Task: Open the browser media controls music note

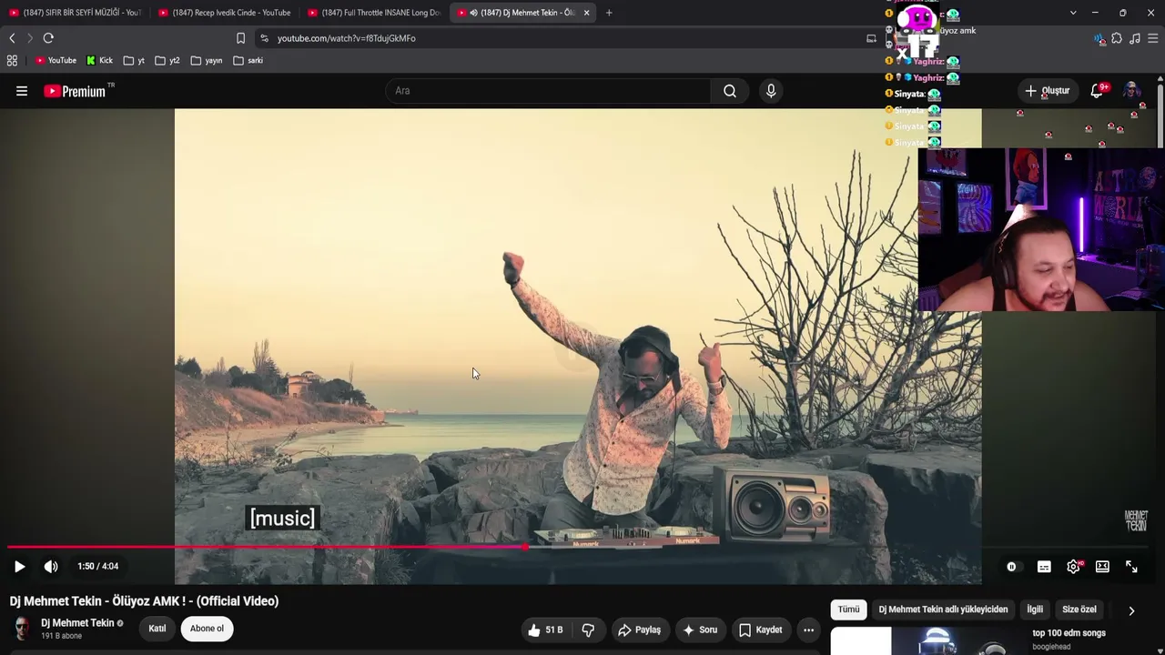Action: coord(1135,38)
